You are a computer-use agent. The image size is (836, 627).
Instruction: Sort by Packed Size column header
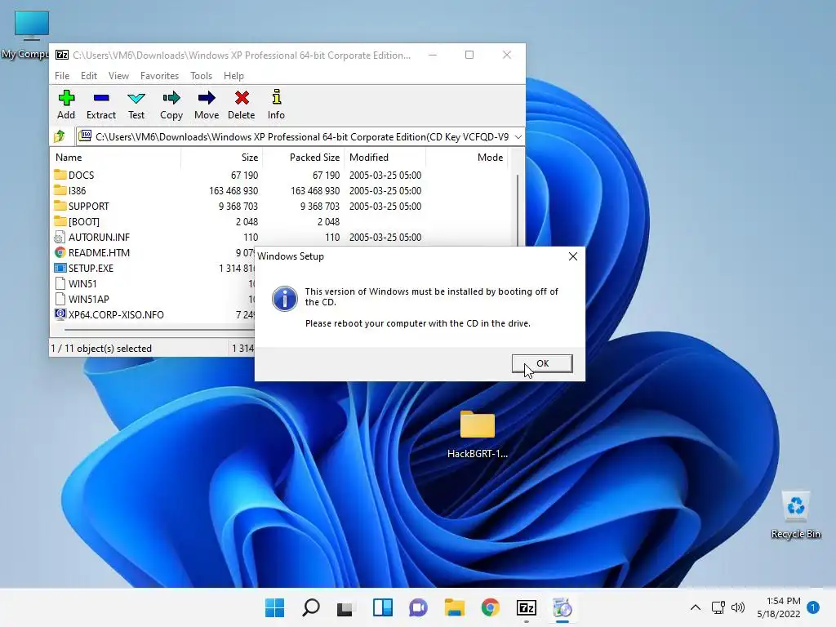pos(304,158)
